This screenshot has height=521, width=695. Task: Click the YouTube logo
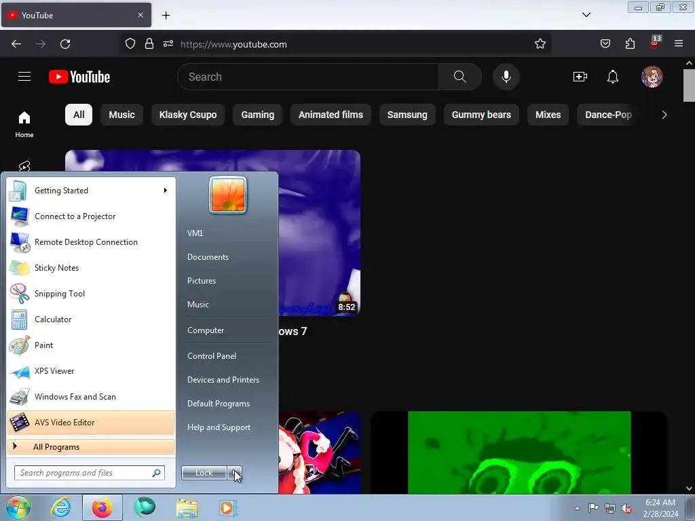79,77
